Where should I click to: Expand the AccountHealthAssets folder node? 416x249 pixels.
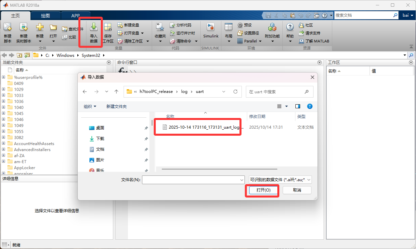coord(4,143)
